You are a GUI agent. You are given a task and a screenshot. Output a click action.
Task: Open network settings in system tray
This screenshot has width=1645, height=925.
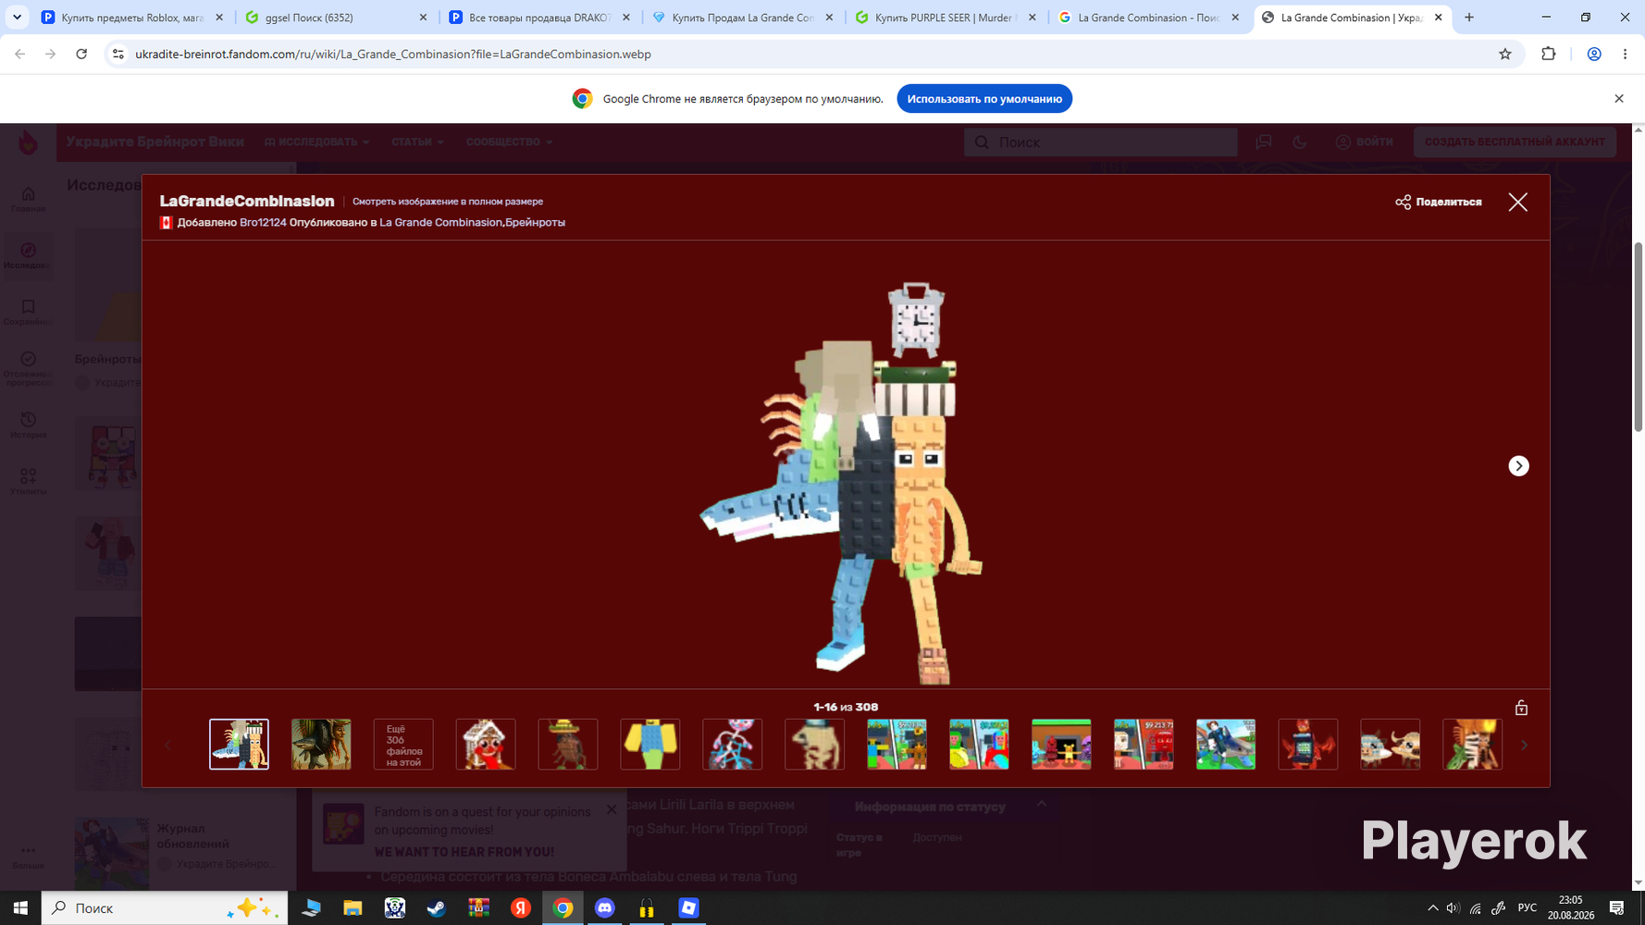coord(1476,908)
